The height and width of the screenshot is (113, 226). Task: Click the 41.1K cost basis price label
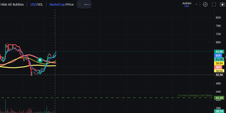pos(219,98)
